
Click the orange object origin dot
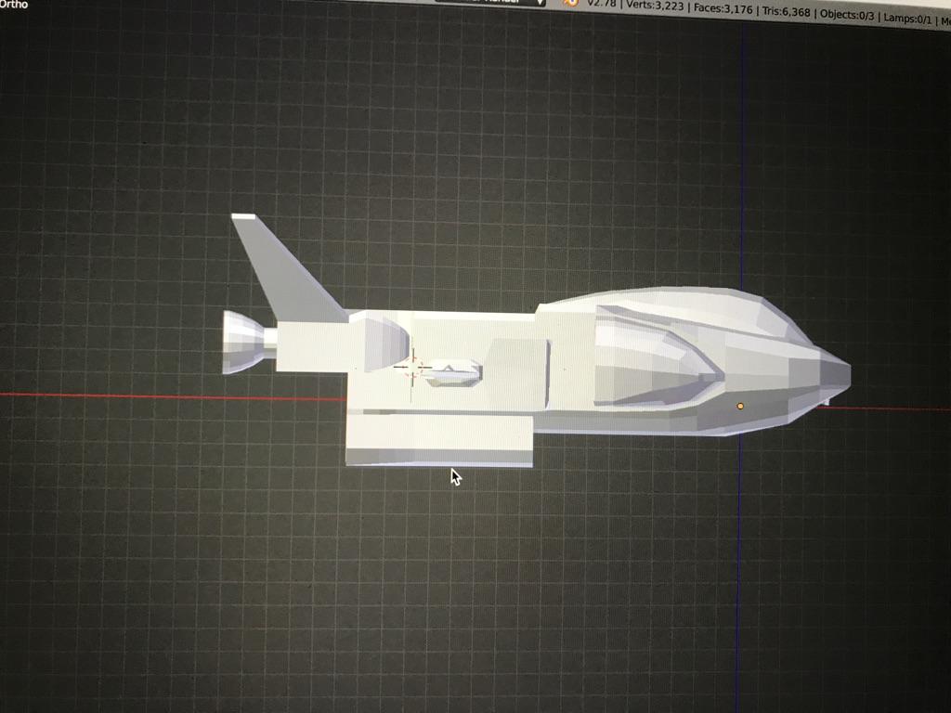click(x=740, y=407)
